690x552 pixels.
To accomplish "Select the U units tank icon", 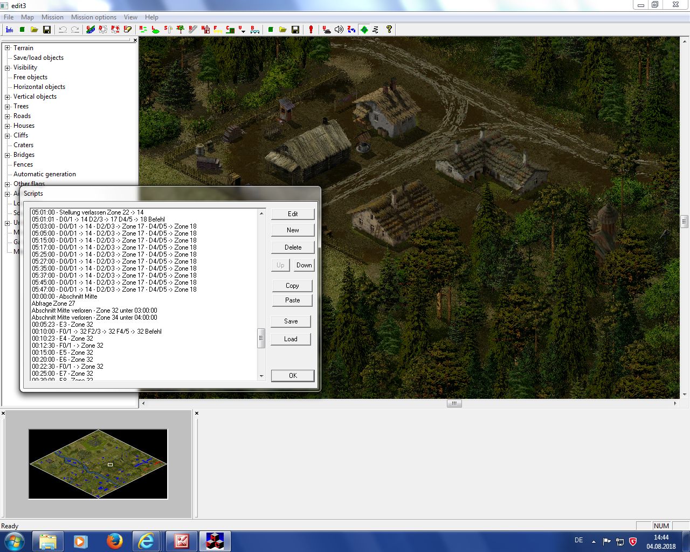I will click(x=327, y=30).
